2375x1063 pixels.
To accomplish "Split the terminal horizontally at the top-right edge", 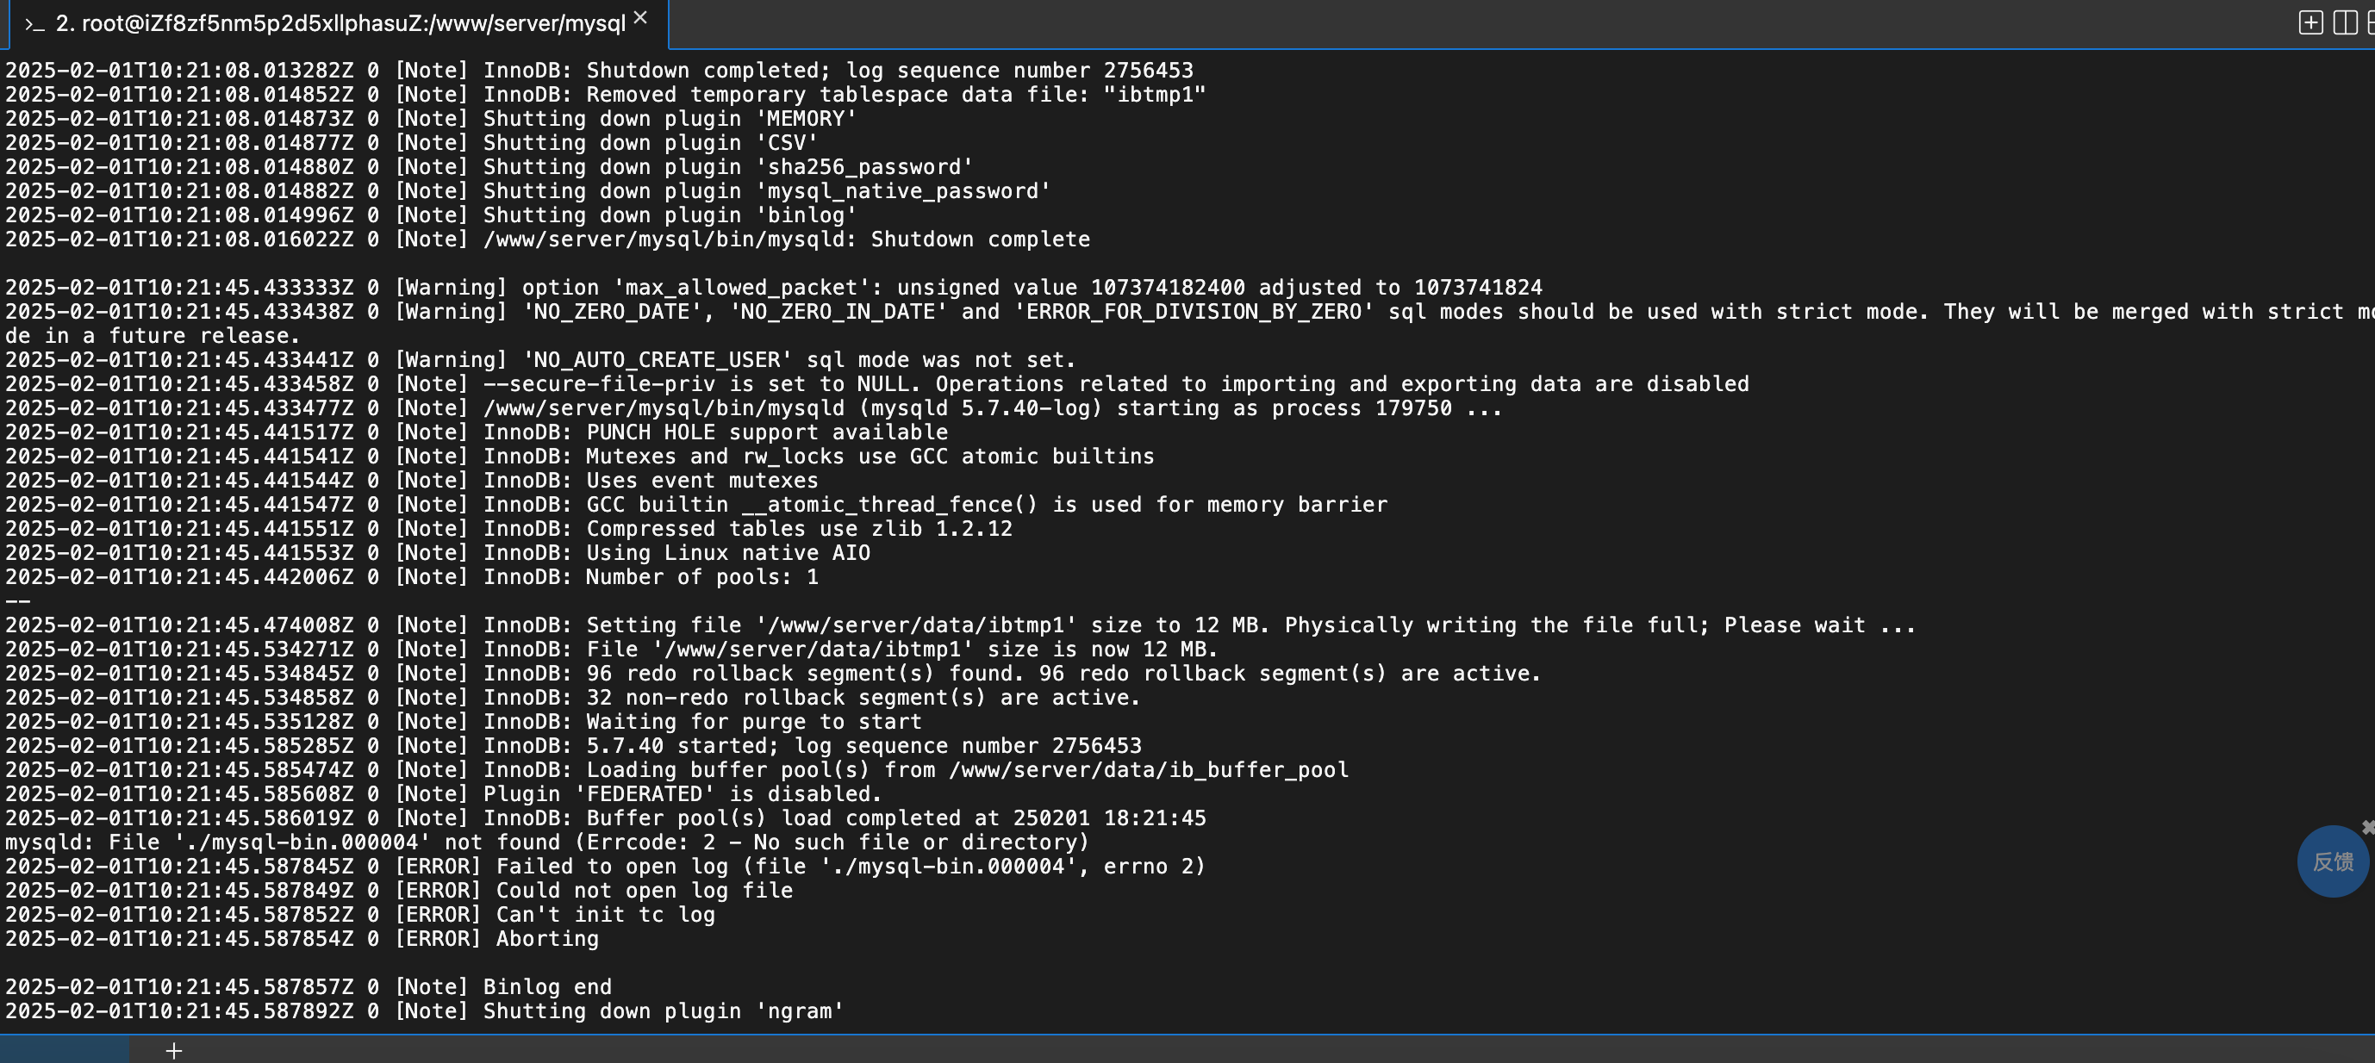I will pos(2370,23).
